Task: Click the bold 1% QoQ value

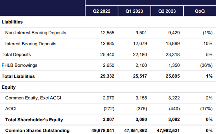Action: (209, 76)
